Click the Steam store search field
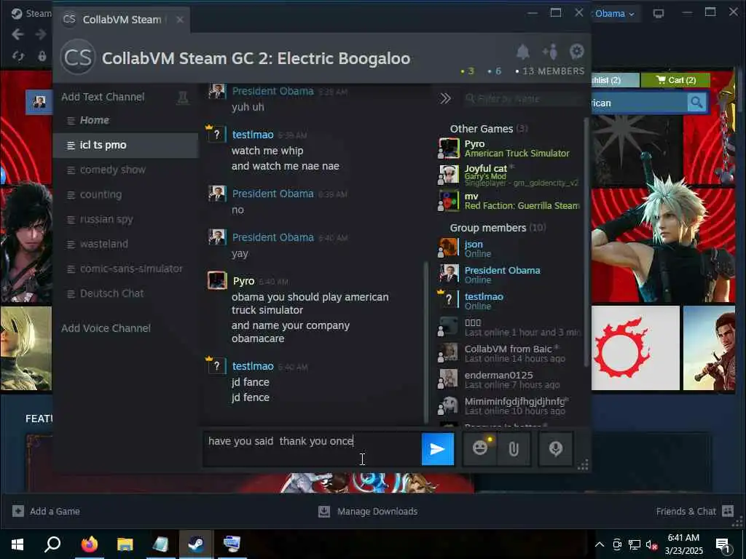 (x=638, y=103)
